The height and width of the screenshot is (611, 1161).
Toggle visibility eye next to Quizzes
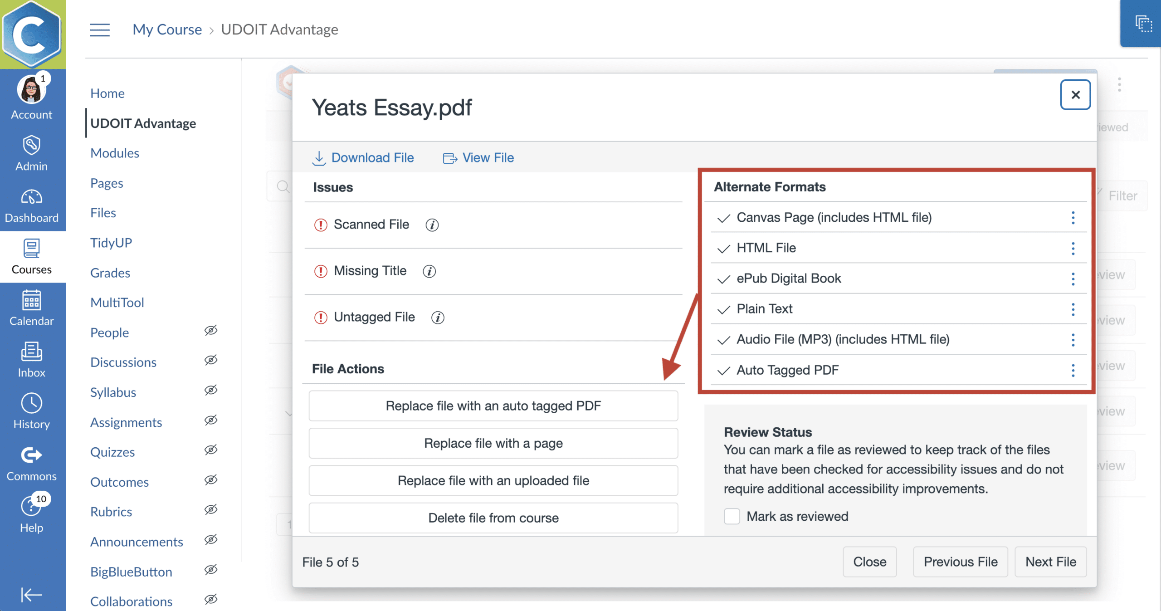(211, 450)
